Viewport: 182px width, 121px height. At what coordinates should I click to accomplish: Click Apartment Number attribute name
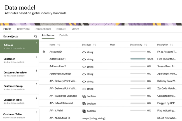click(60, 74)
